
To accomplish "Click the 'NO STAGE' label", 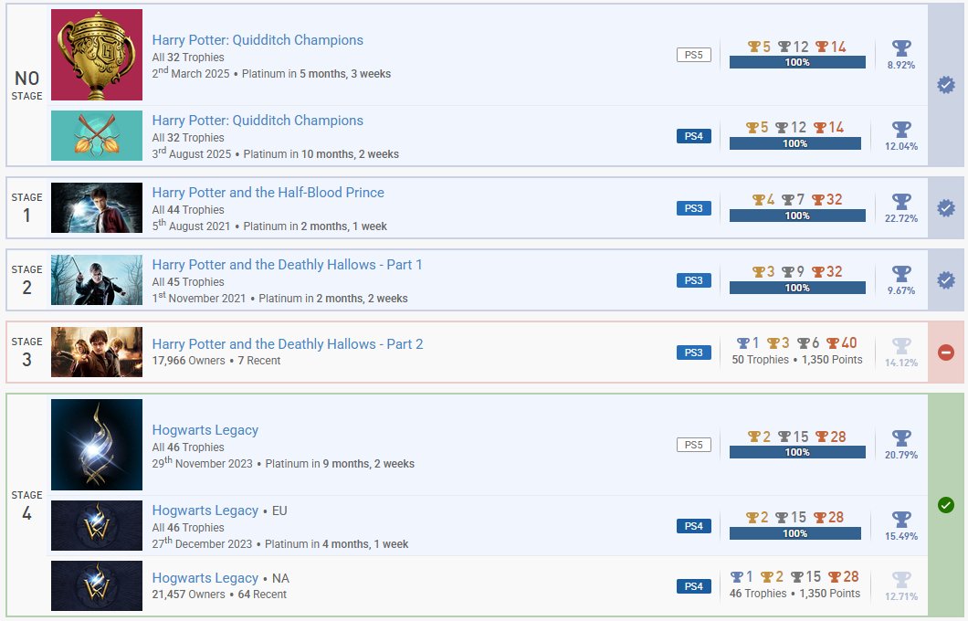I will coord(27,85).
